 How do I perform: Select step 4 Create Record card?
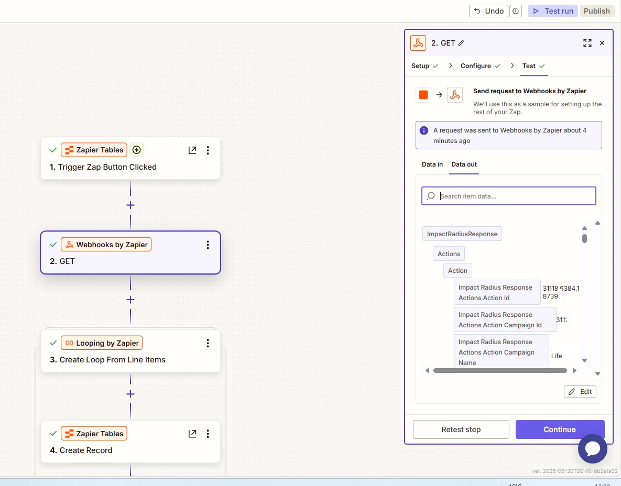tap(130, 441)
